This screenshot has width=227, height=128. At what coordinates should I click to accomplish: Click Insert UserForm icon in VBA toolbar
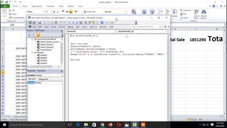(x=34, y=22)
